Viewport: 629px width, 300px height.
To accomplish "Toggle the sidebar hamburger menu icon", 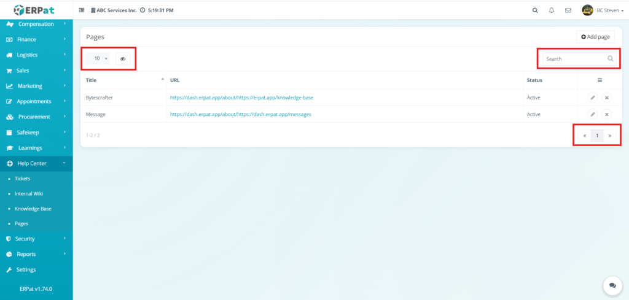I will pos(82,10).
